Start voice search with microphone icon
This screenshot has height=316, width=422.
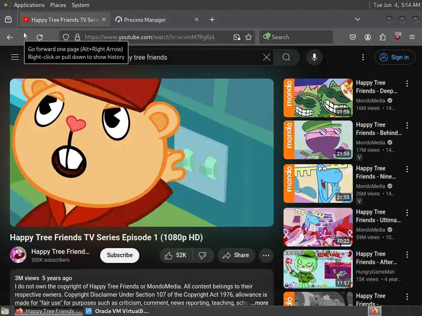(314, 57)
